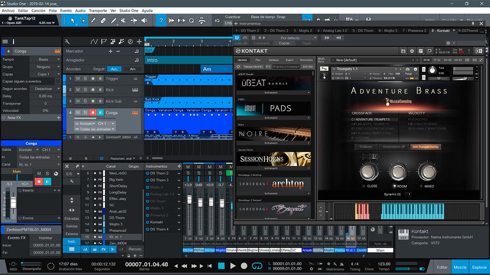Open the question mark help tool
This screenshot has height=275, width=490.
(161, 20)
